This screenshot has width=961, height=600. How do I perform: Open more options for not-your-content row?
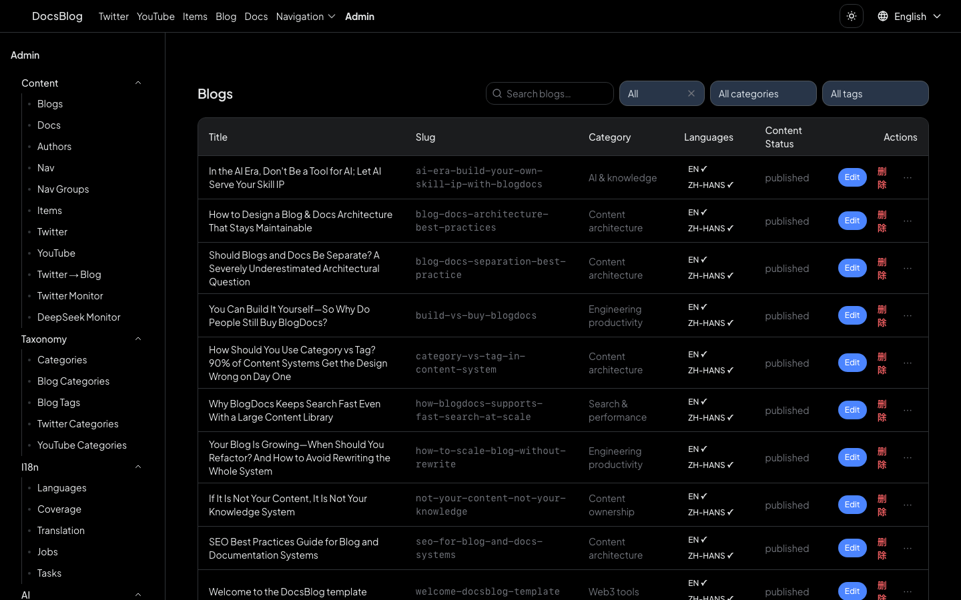tap(908, 505)
